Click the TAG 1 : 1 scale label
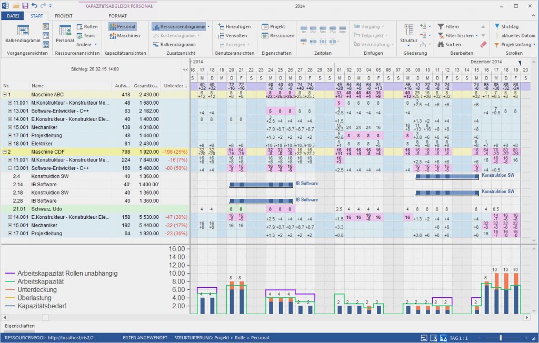 click(x=458, y=338)
